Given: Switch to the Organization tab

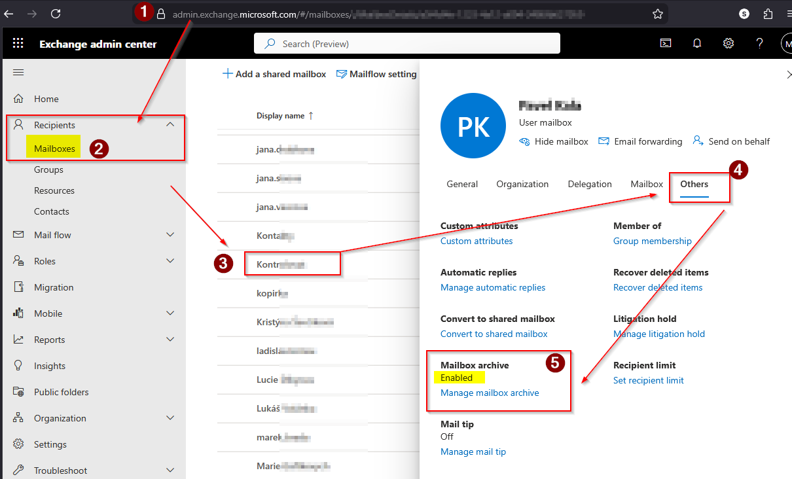Looking at the screenshot, I should 522,185.
